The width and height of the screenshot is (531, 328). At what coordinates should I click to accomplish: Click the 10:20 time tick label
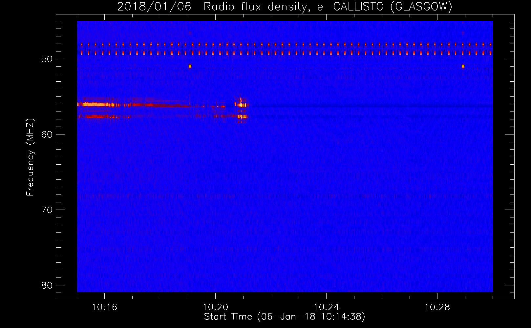click(215, 307)
